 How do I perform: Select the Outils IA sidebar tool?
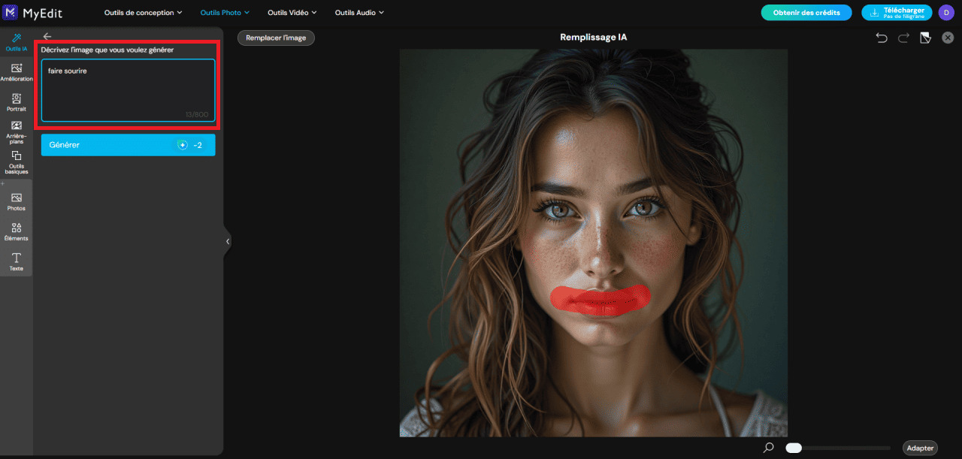(16, 41)
